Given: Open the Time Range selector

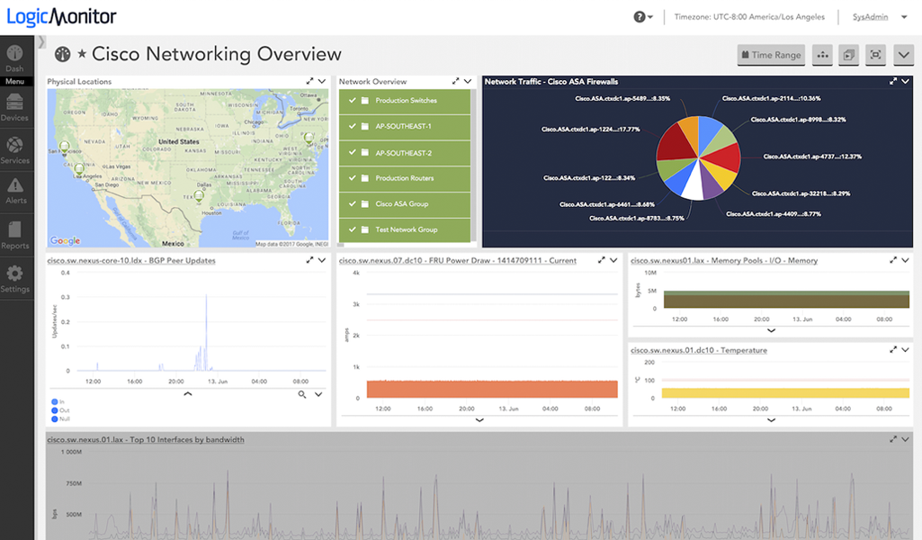Looking at the screenshot, I should coord(770,55).
